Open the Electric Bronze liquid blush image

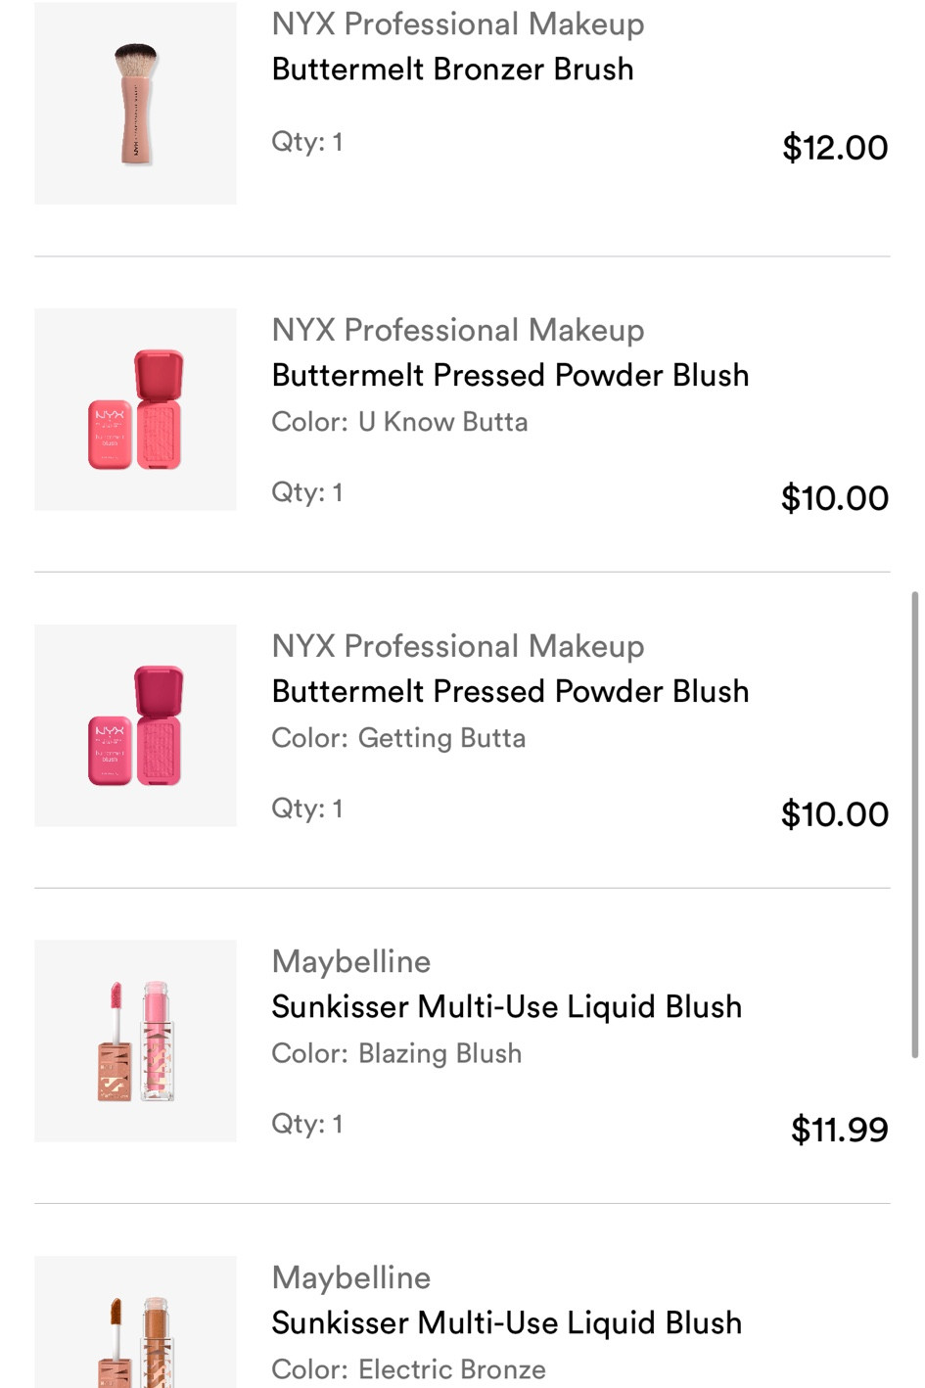[x=135, y=1321]
